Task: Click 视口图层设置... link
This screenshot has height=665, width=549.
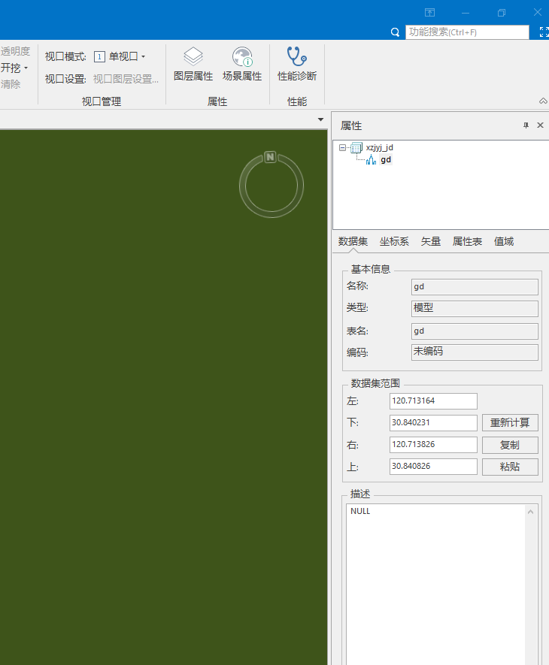Action: pos(126,79)
